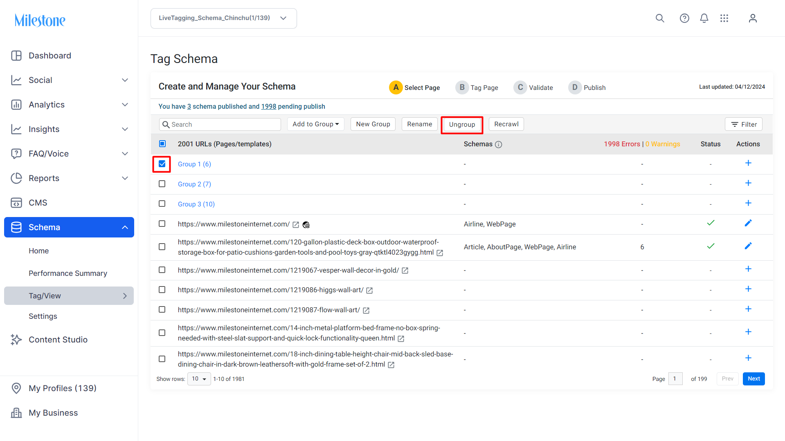Screen dimensions: 785x441
Task: Open the 1998 pending publish link
Action: click(269, 107)
